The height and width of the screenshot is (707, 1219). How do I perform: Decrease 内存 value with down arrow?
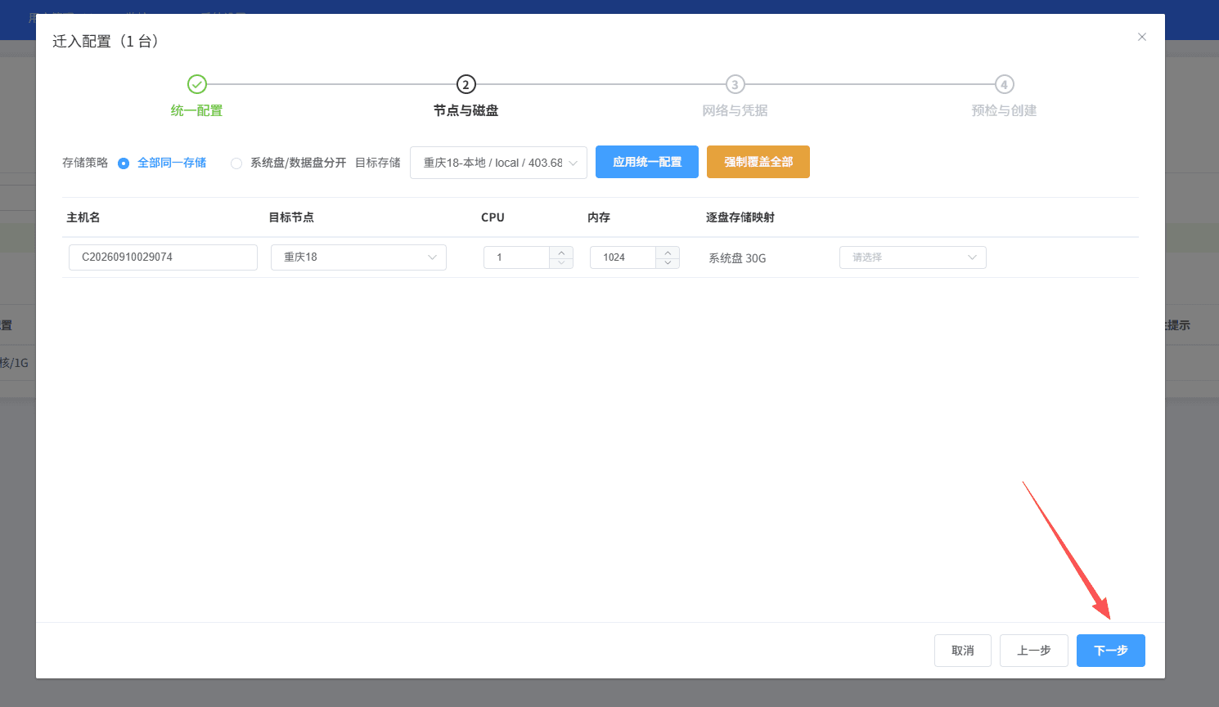coord(668,263)
